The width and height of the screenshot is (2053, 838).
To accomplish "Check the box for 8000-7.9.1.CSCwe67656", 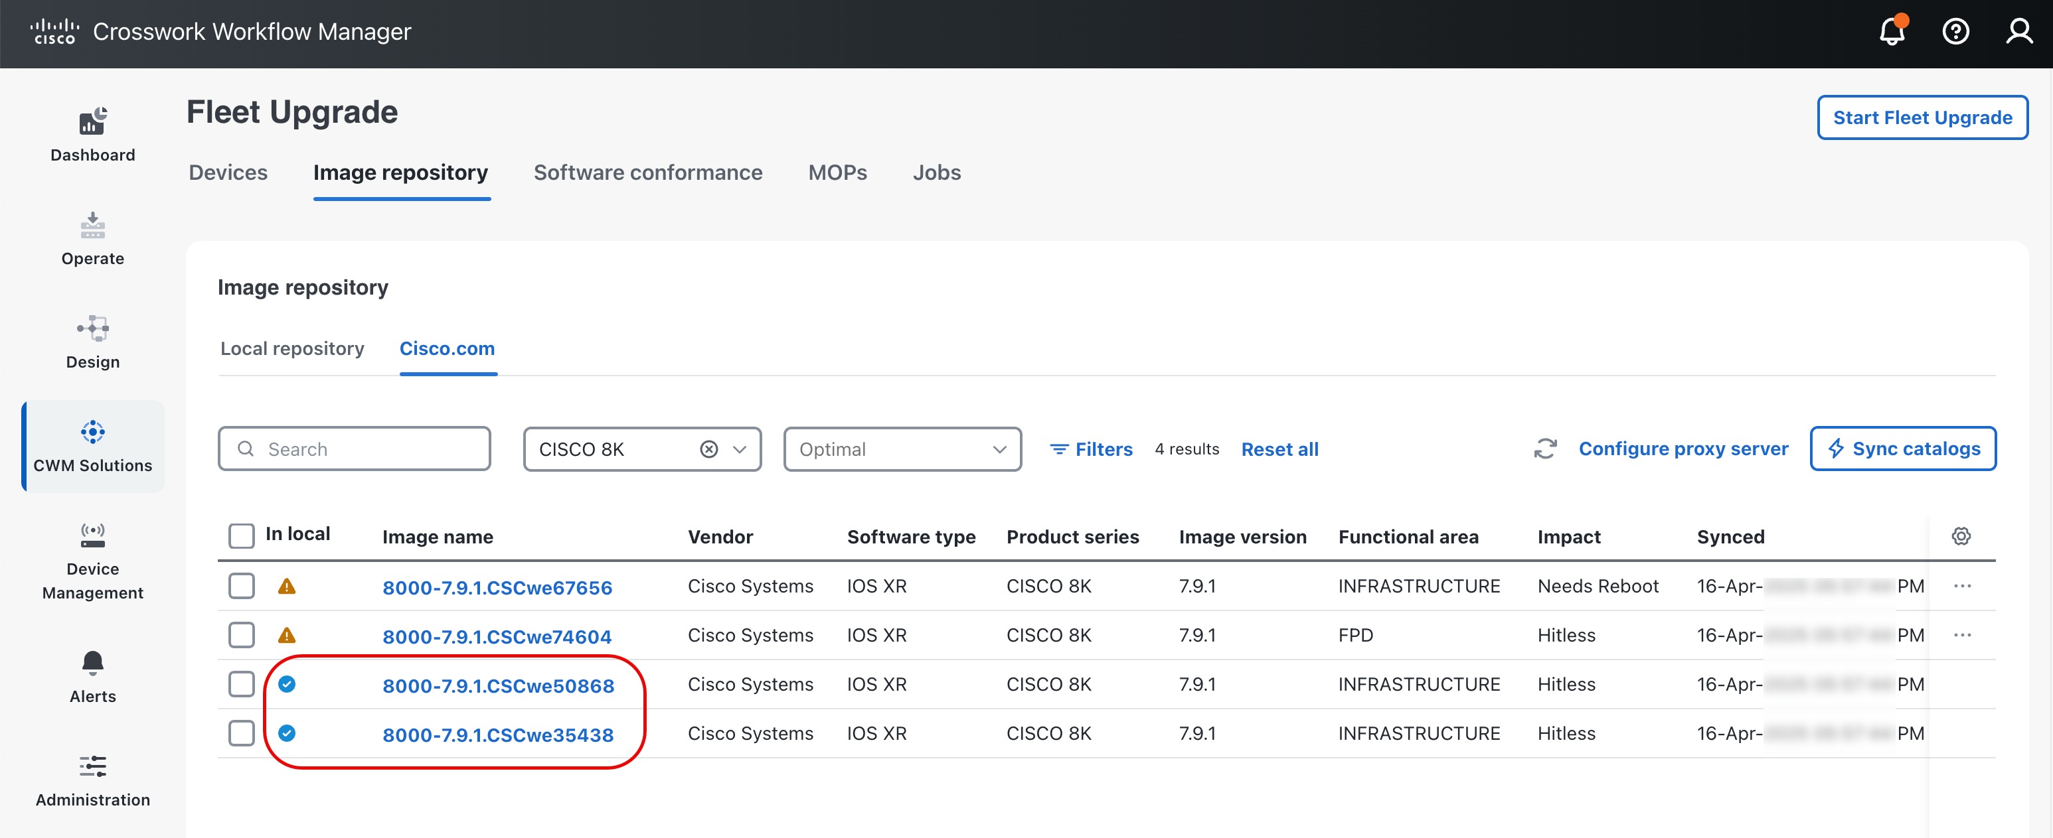I will tap(242, 585).
